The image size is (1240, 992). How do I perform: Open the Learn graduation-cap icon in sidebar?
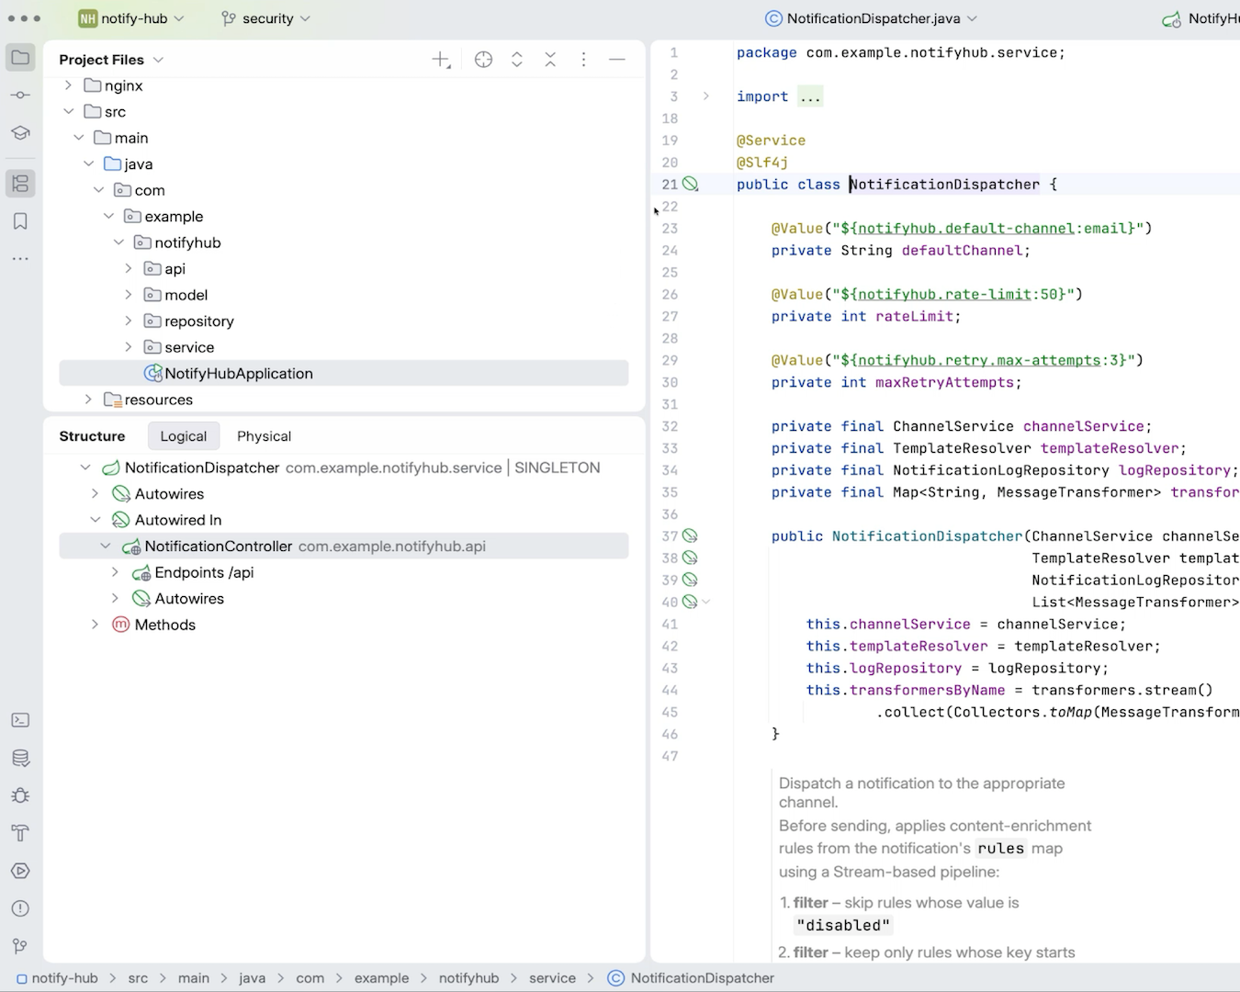(20, 133)
